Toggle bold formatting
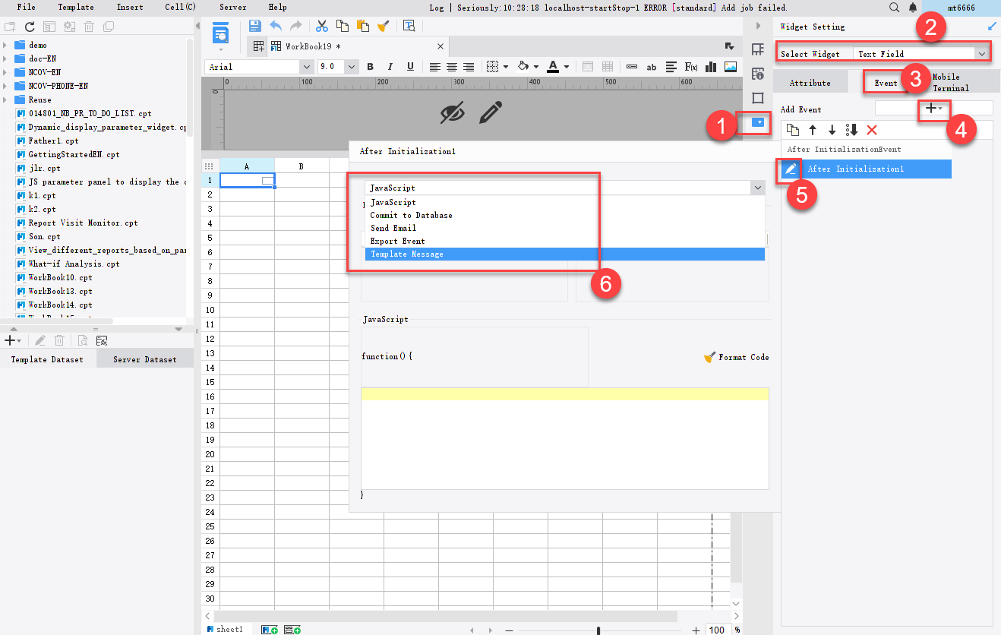The width and height of the screenshot is (1001, 635). (371, 67)
